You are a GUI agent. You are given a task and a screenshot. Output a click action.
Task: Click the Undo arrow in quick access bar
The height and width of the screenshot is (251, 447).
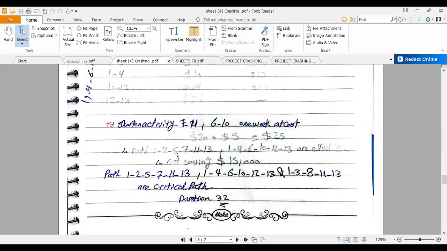52,11
